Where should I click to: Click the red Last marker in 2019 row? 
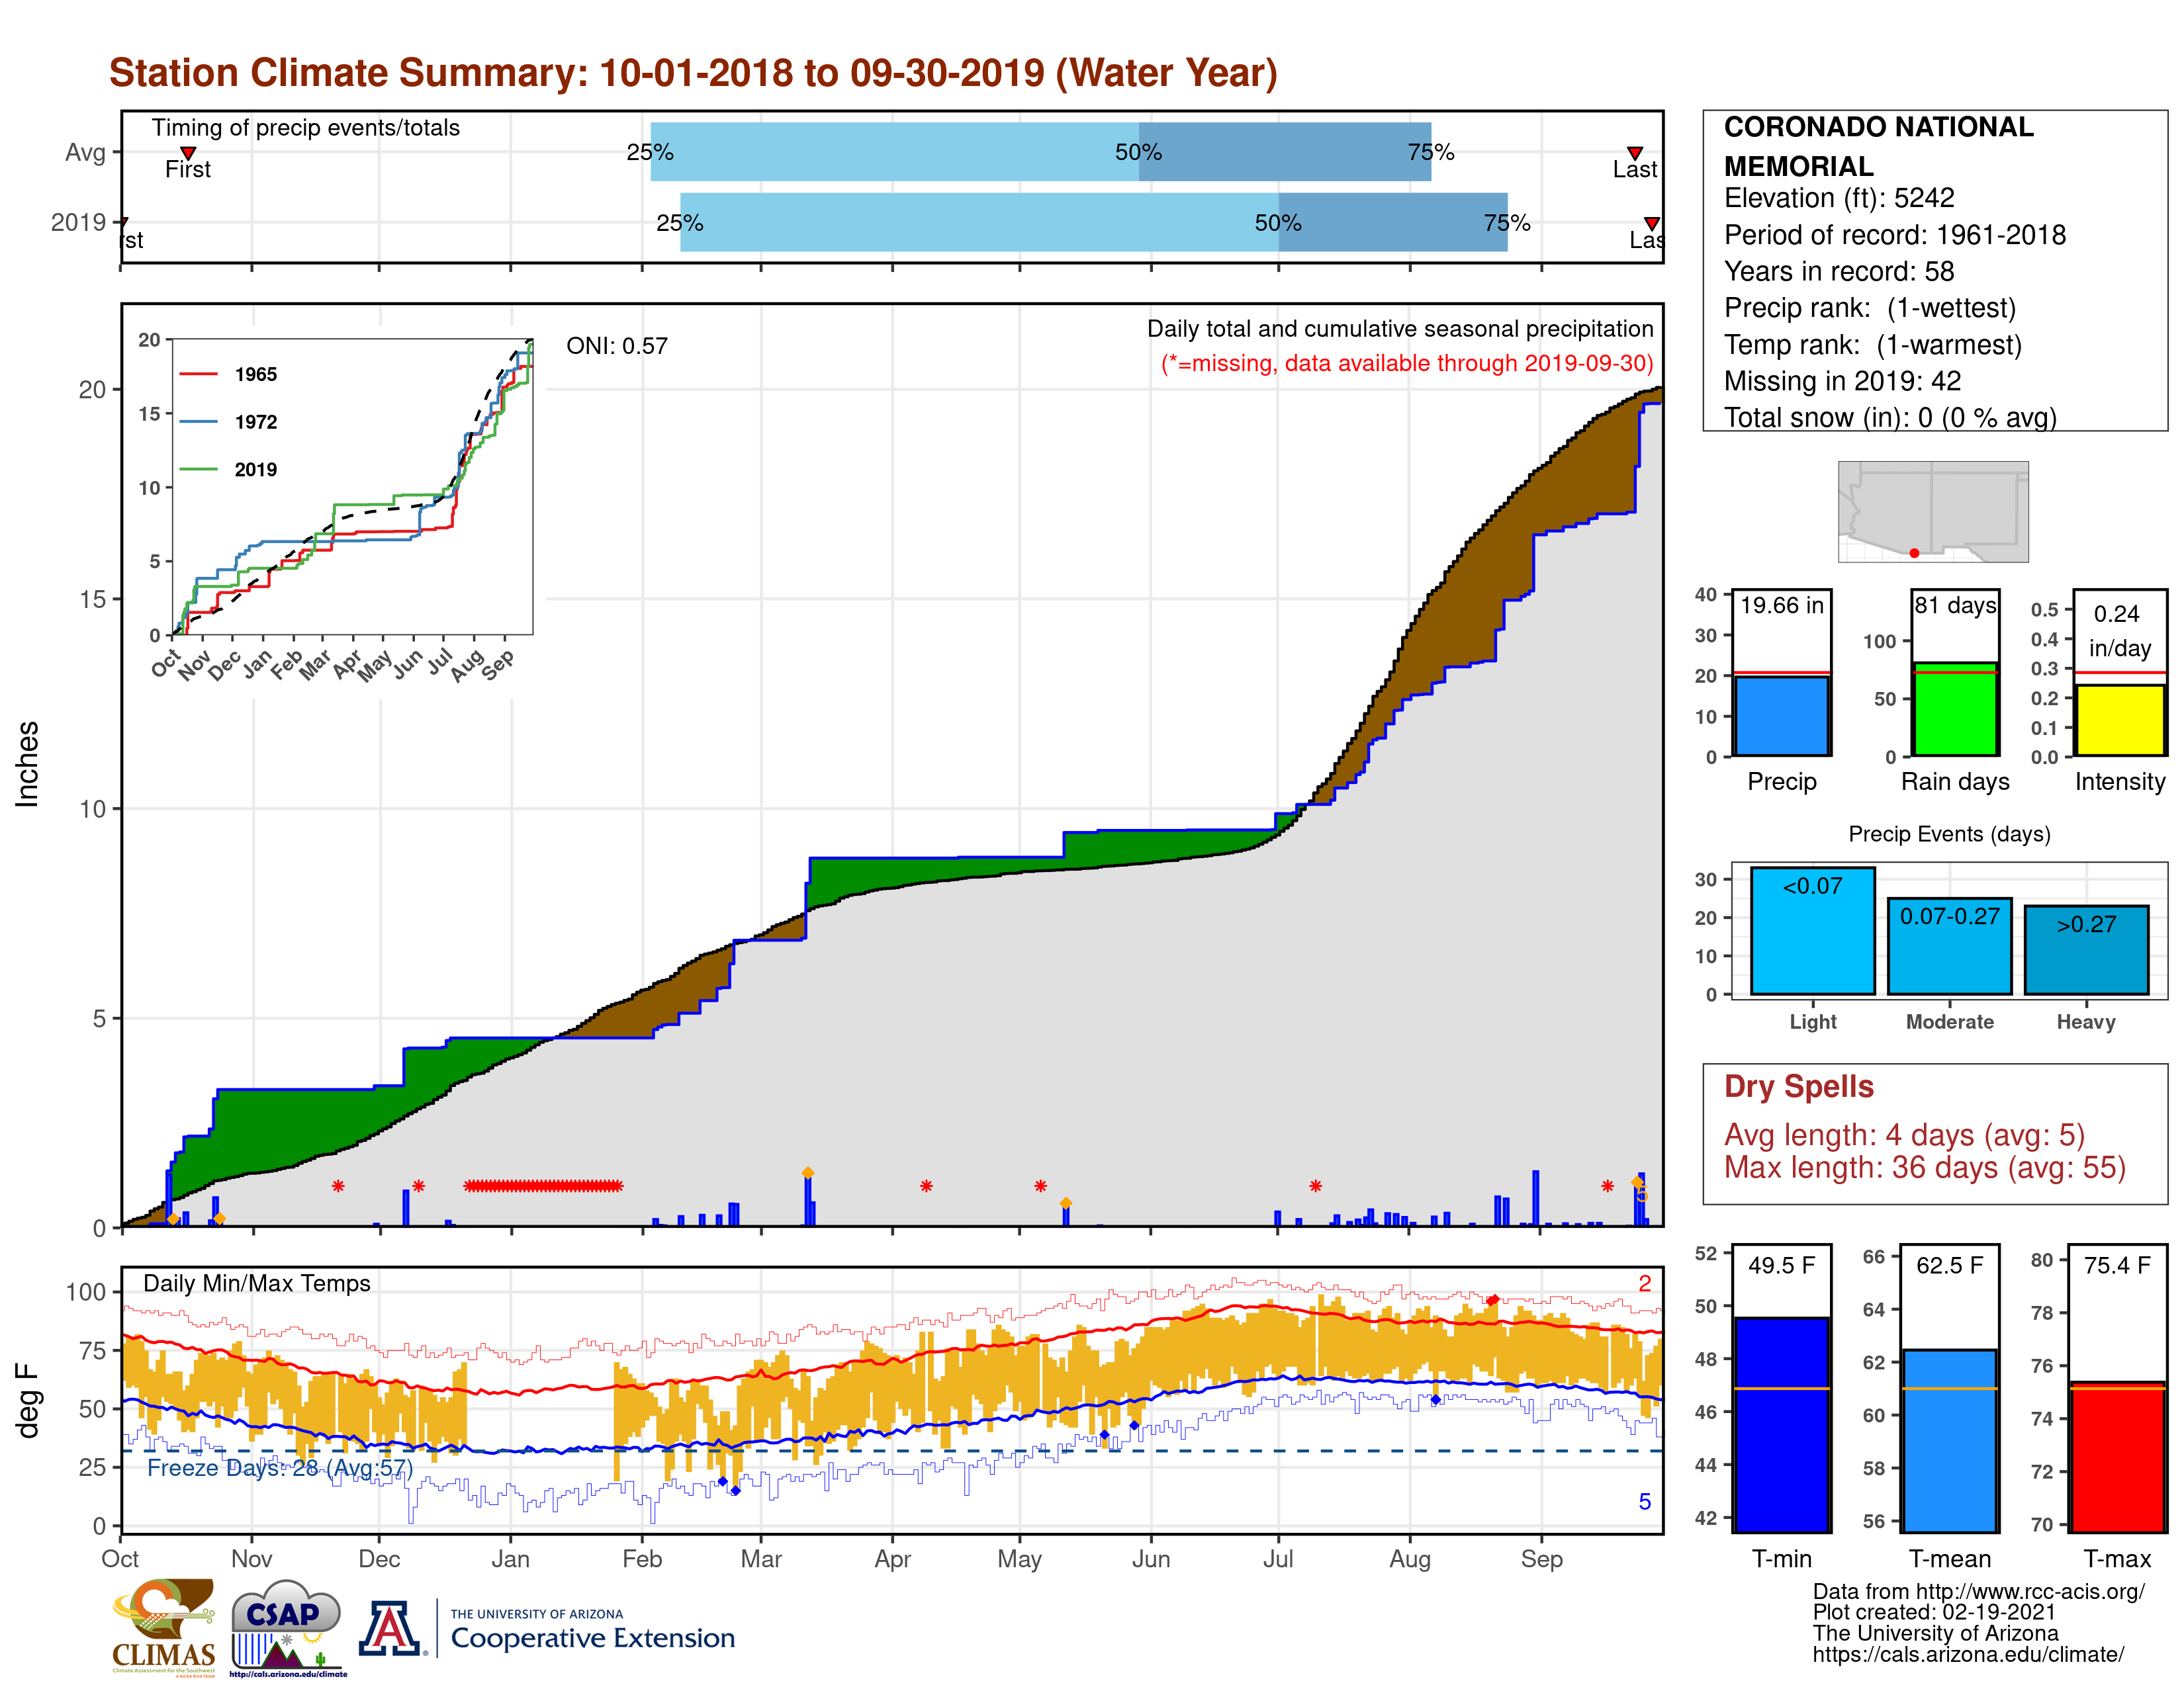point(1652,223)
